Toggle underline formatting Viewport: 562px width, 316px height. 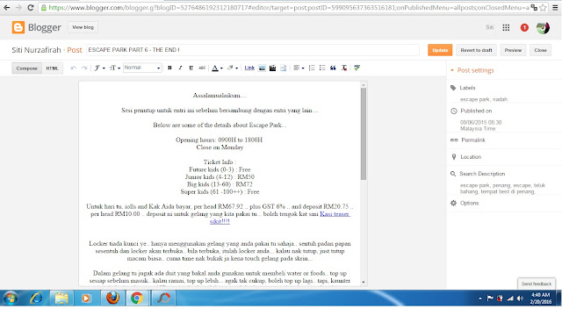[x=191, y=68]
